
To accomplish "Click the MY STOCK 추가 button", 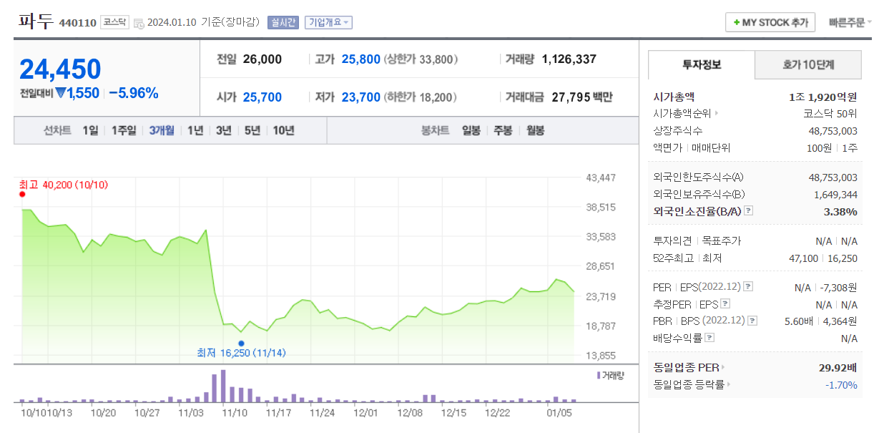I will (x=770, y=22).
